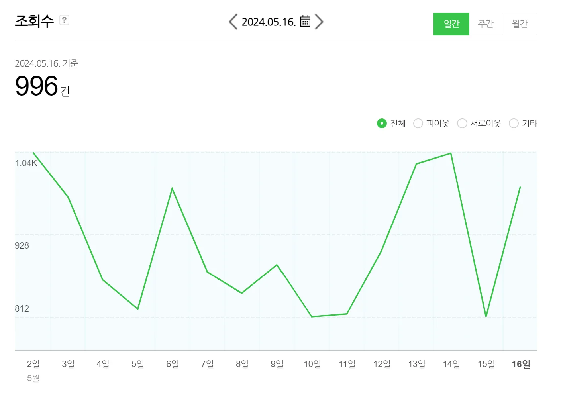Viewport: 561px width, 400px height.
Task: Click the 1.04K y-axis value
Action: [x=26, y=163]
